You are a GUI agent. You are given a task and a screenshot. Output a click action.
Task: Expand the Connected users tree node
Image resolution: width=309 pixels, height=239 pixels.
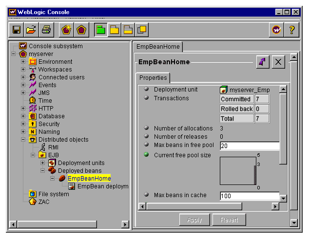click(23, 77)
